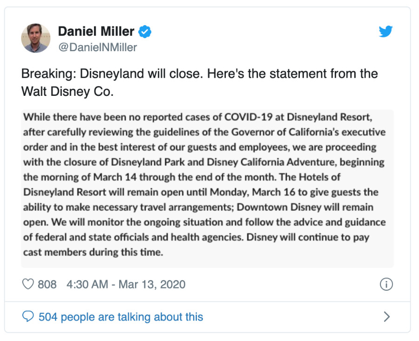The height and width of the screenshot is (341, 419).
Task: Click the speech bubble reply icon
Action: click(x=28, y=316)
